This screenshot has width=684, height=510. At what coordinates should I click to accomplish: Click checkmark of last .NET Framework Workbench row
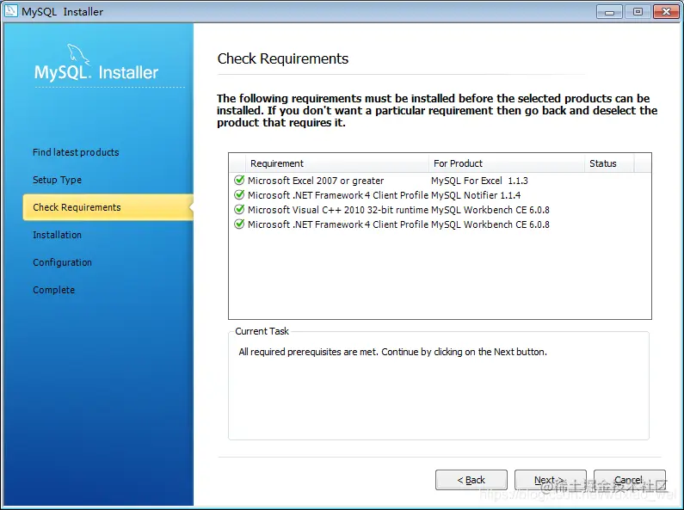pyautogui.click(x=239, y=224)
